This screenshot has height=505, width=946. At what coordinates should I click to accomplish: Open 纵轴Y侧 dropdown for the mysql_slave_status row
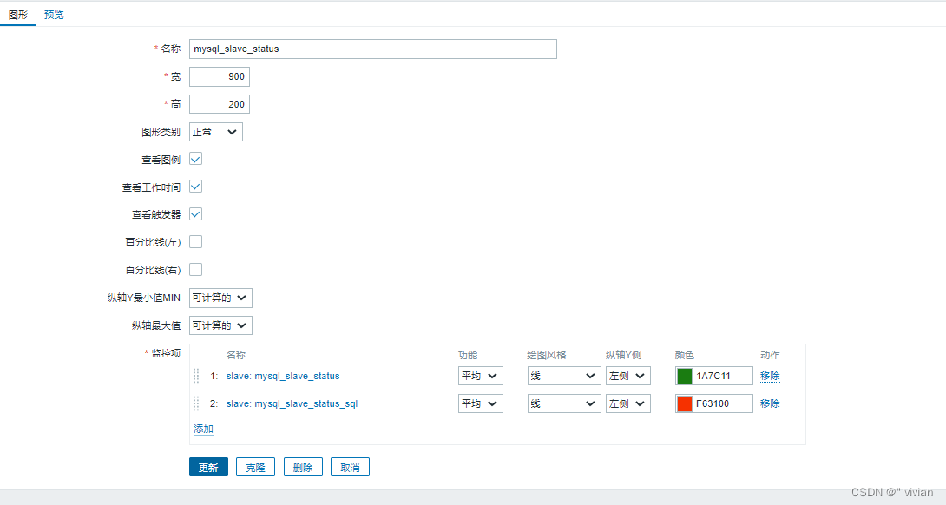[x=628, y=376]
